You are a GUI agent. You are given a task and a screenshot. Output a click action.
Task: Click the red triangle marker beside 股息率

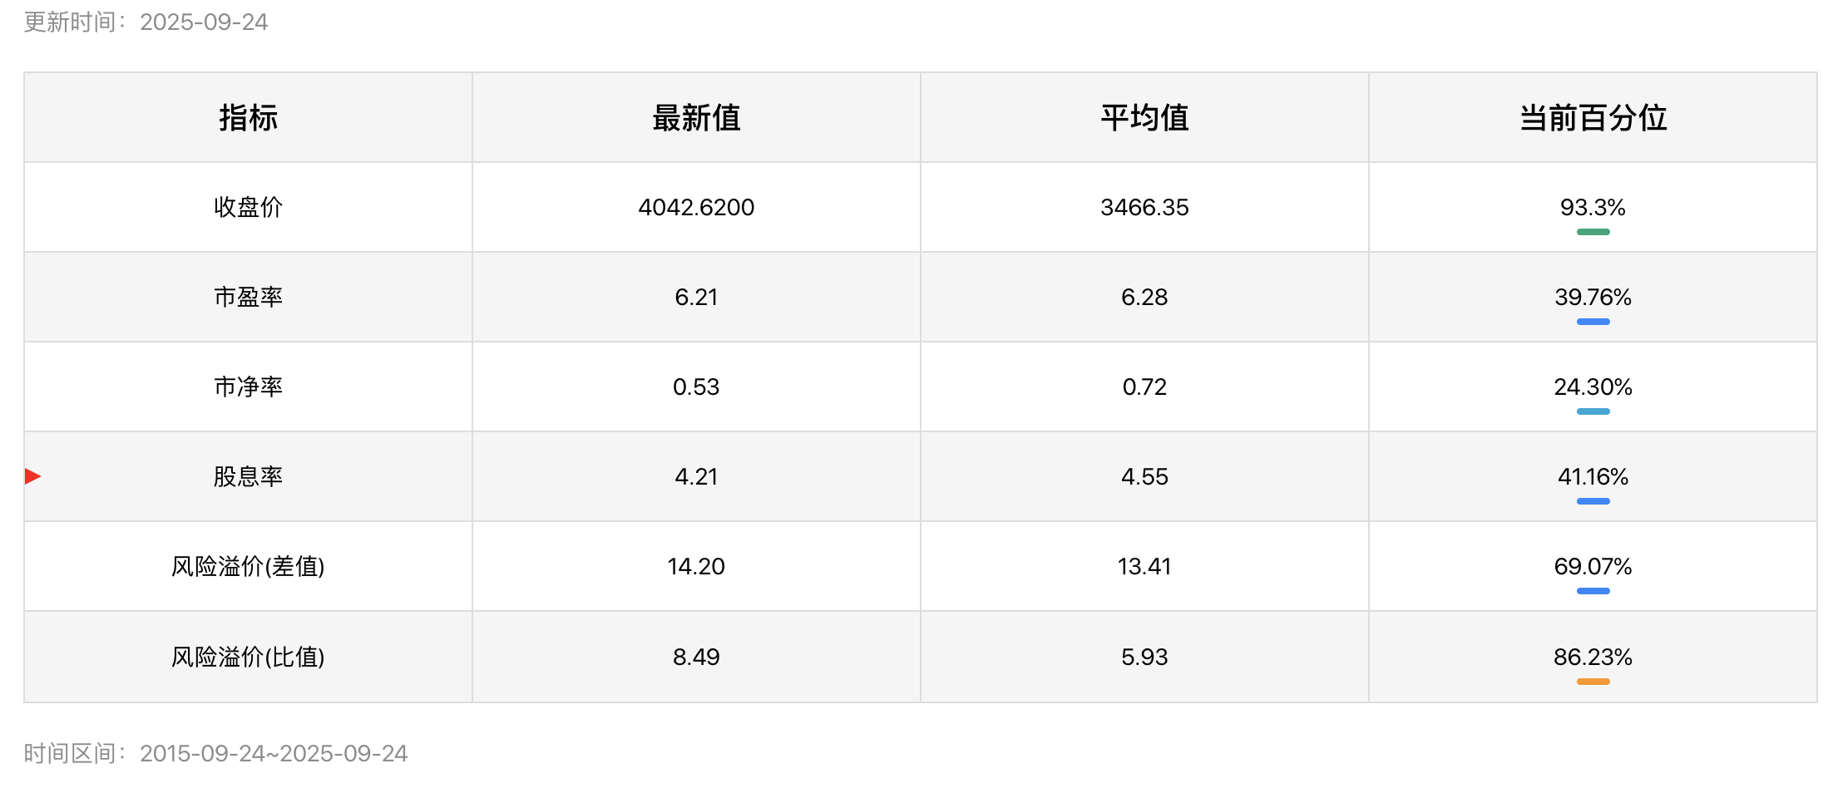coord(32,476)
